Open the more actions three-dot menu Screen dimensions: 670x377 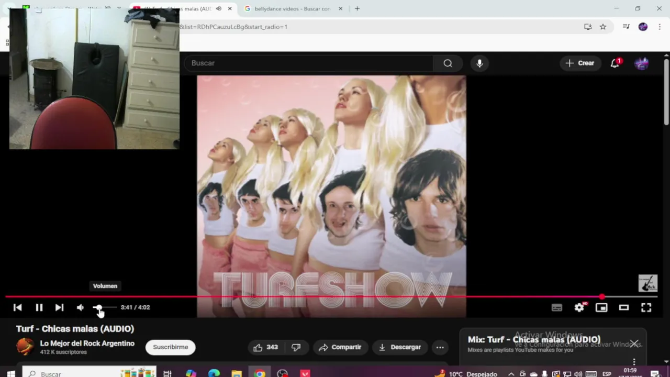[440, 347]
